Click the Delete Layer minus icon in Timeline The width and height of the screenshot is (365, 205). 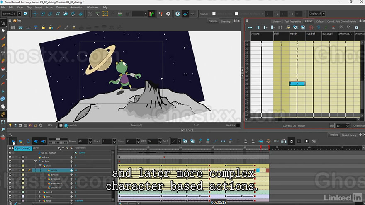click(63, 148)
